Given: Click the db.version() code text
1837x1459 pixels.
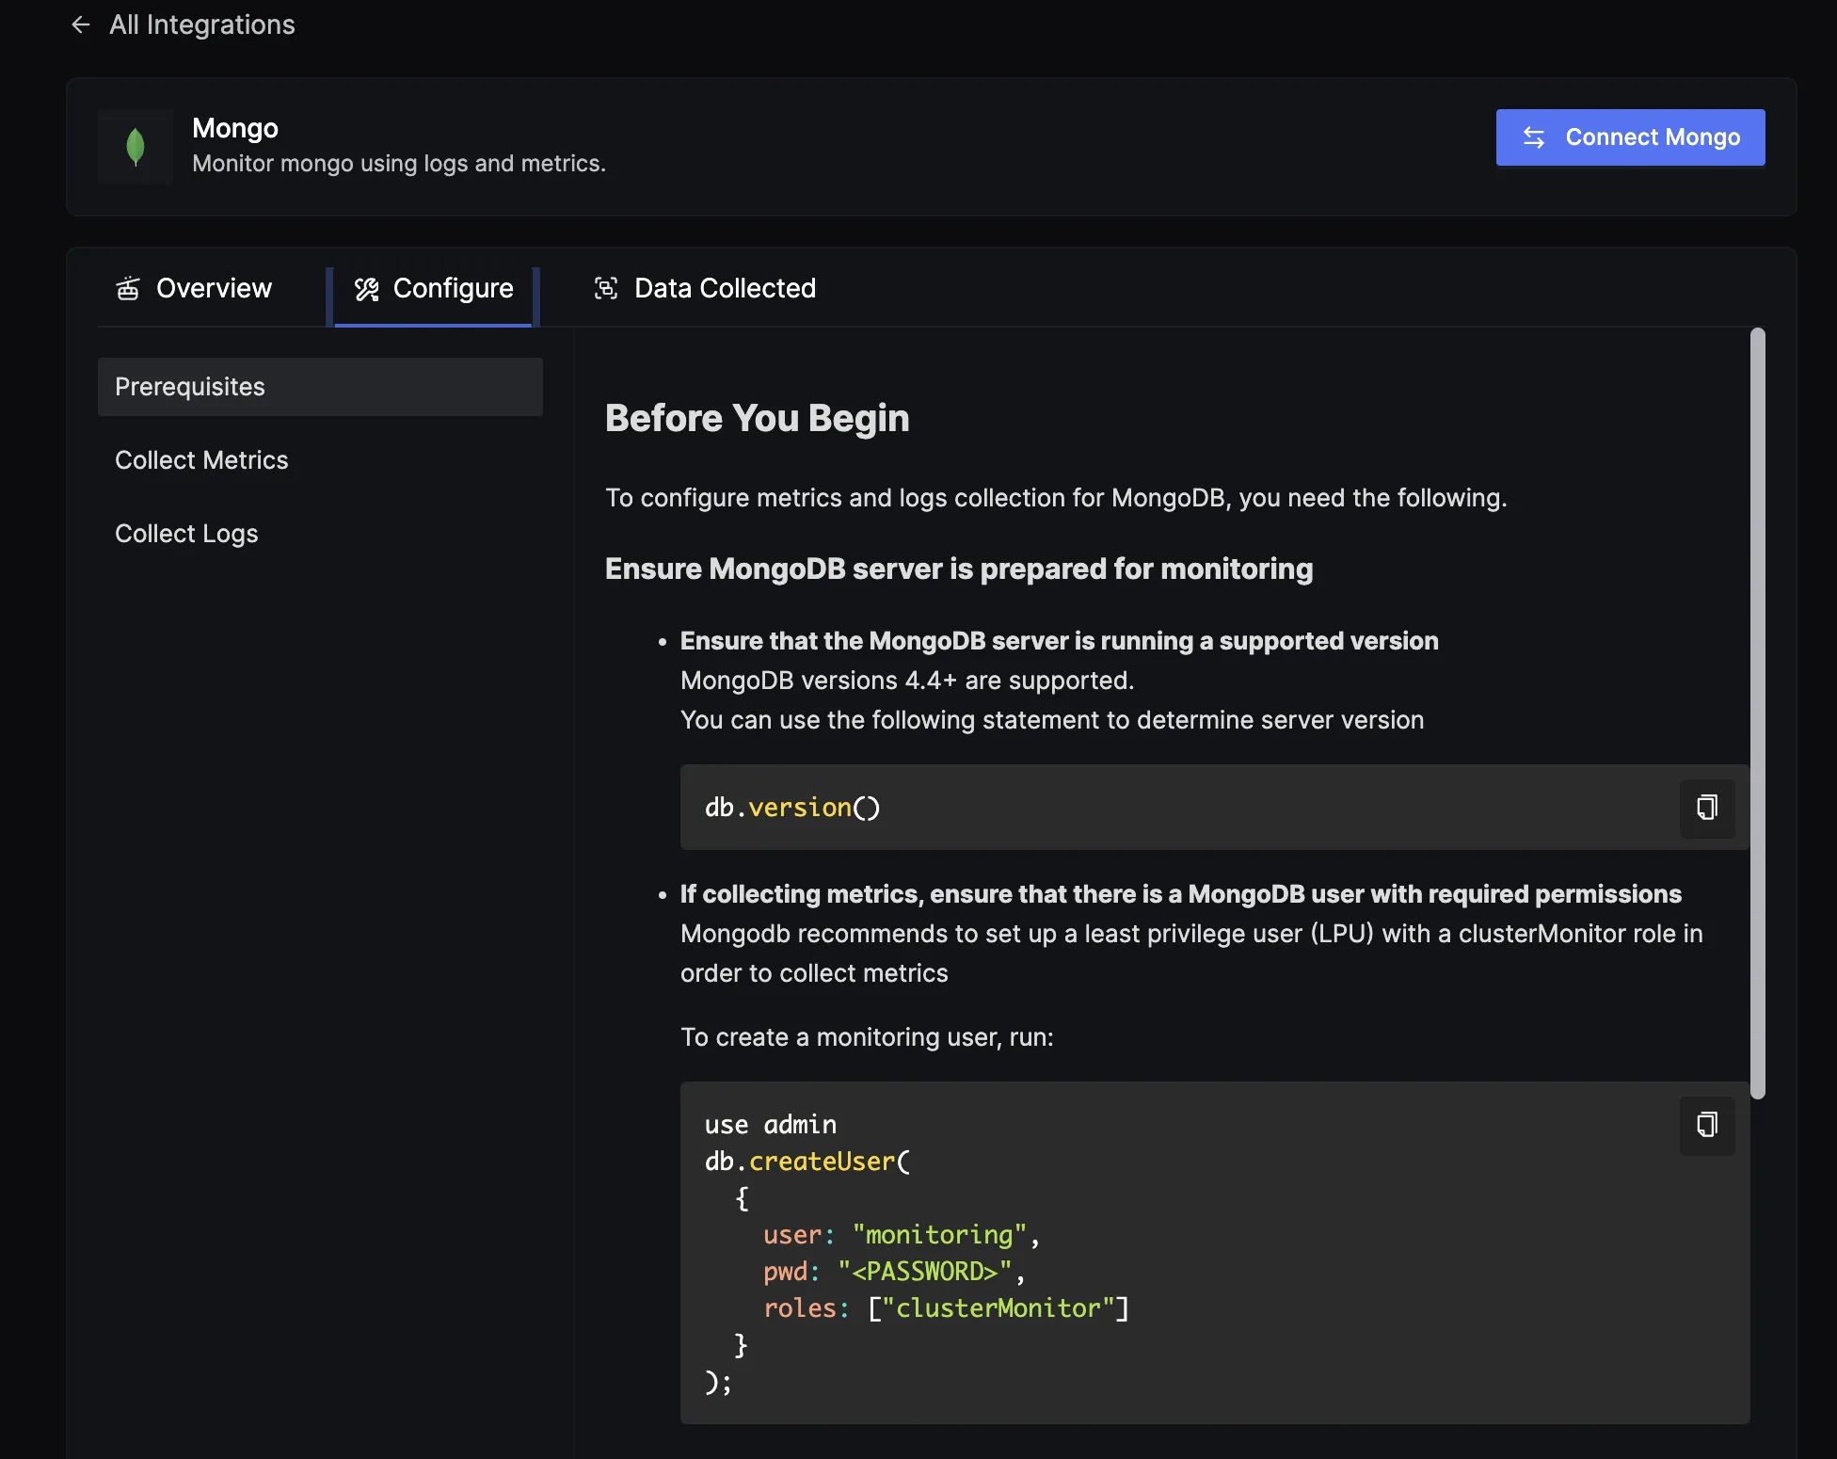Looking at the screenshot, I should pos(792,808).
